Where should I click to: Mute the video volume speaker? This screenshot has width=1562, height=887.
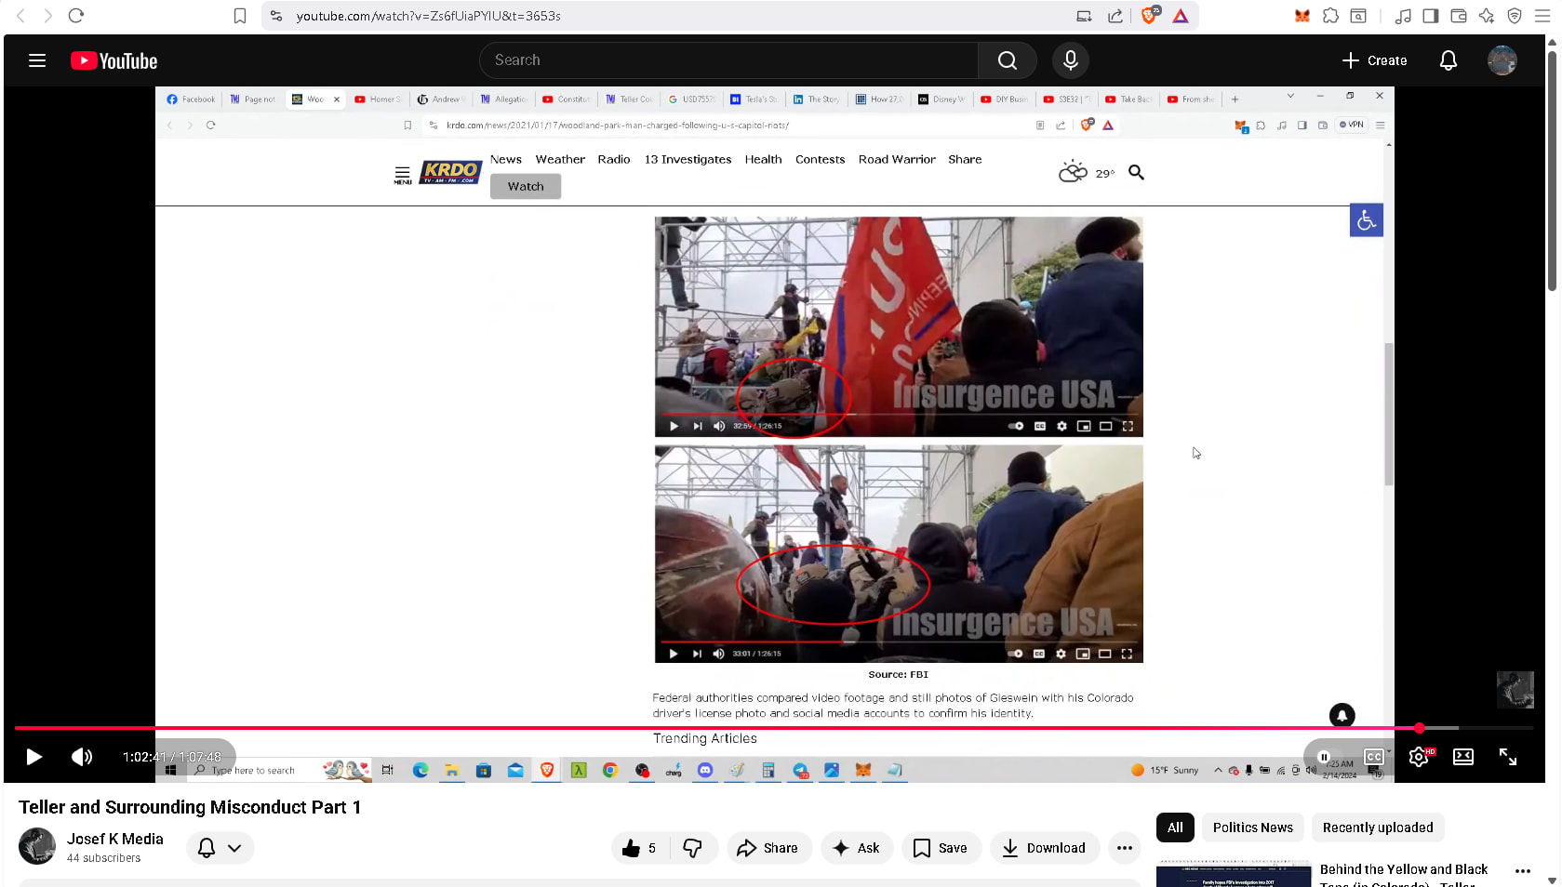coord(82,757)
